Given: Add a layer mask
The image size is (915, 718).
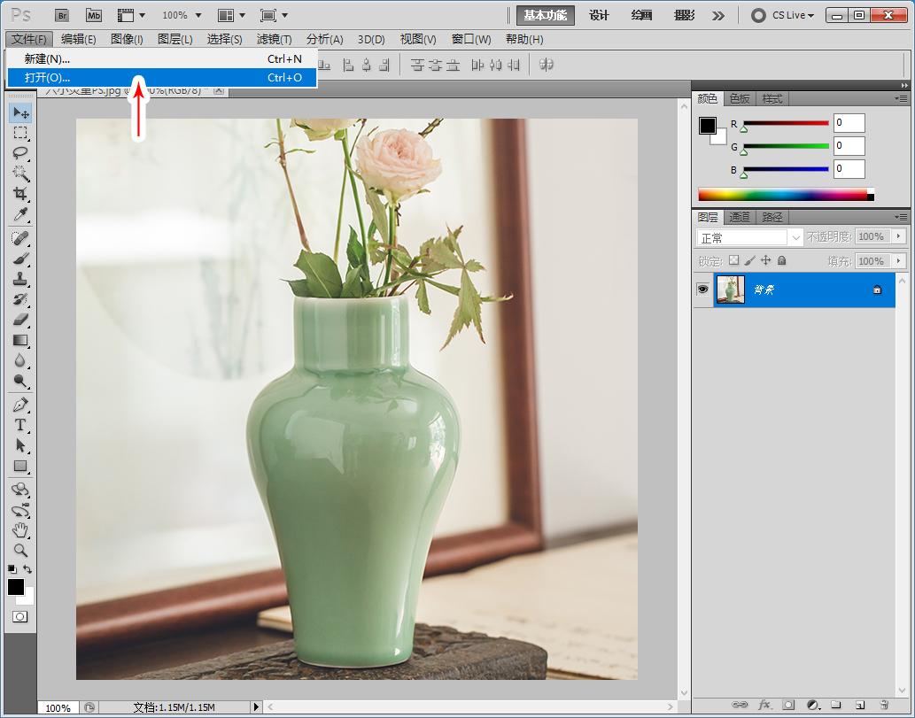Looking at the screenshot, I should coord(787,705).
